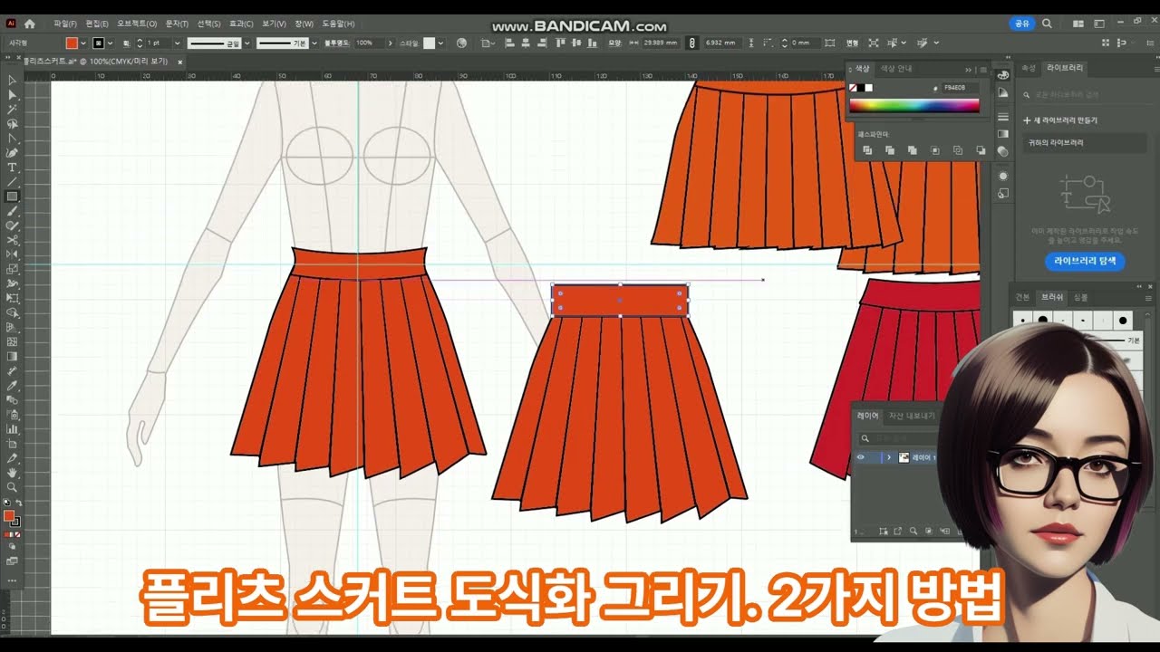Switch to the 속성 tab

(x=1029, y=68)
